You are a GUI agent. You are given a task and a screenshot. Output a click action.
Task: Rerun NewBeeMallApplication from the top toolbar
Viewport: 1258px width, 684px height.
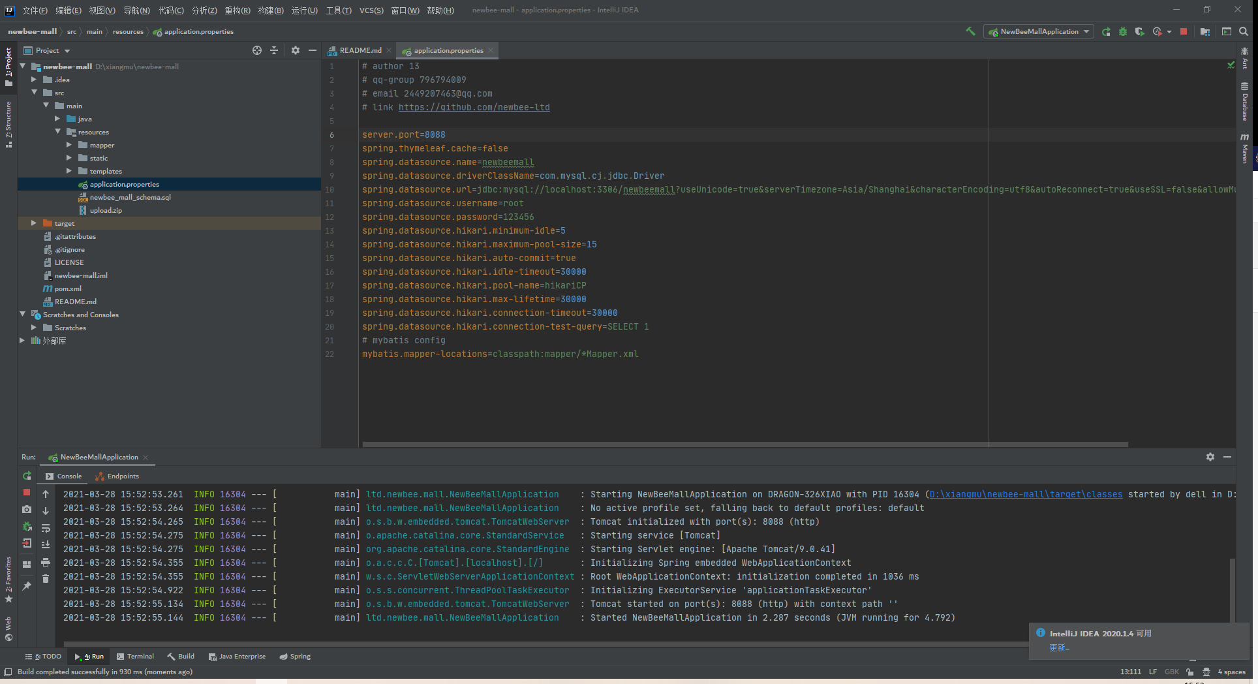(x=1106, y=31)
